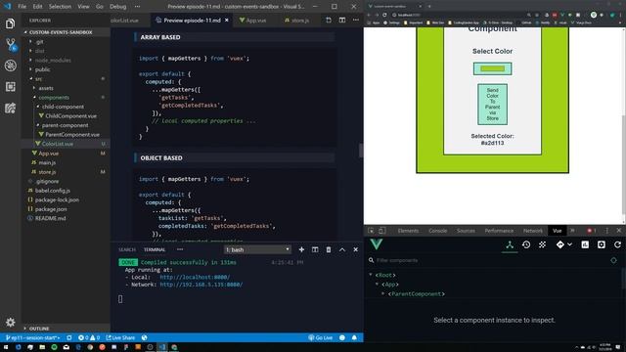Click the Vue devtools refresh icon
The height and width of the screenshot is (352, 626).
click(617, 244)
